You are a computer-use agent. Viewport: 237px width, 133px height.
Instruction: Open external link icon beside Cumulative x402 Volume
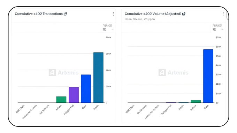(x=184, y=14)
